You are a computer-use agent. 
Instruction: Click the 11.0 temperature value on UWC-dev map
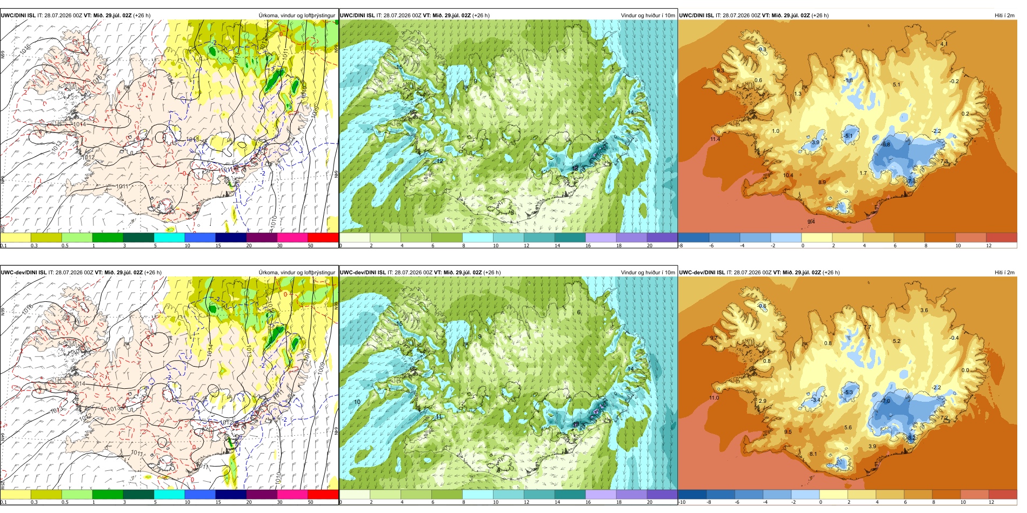pos(714,398)
